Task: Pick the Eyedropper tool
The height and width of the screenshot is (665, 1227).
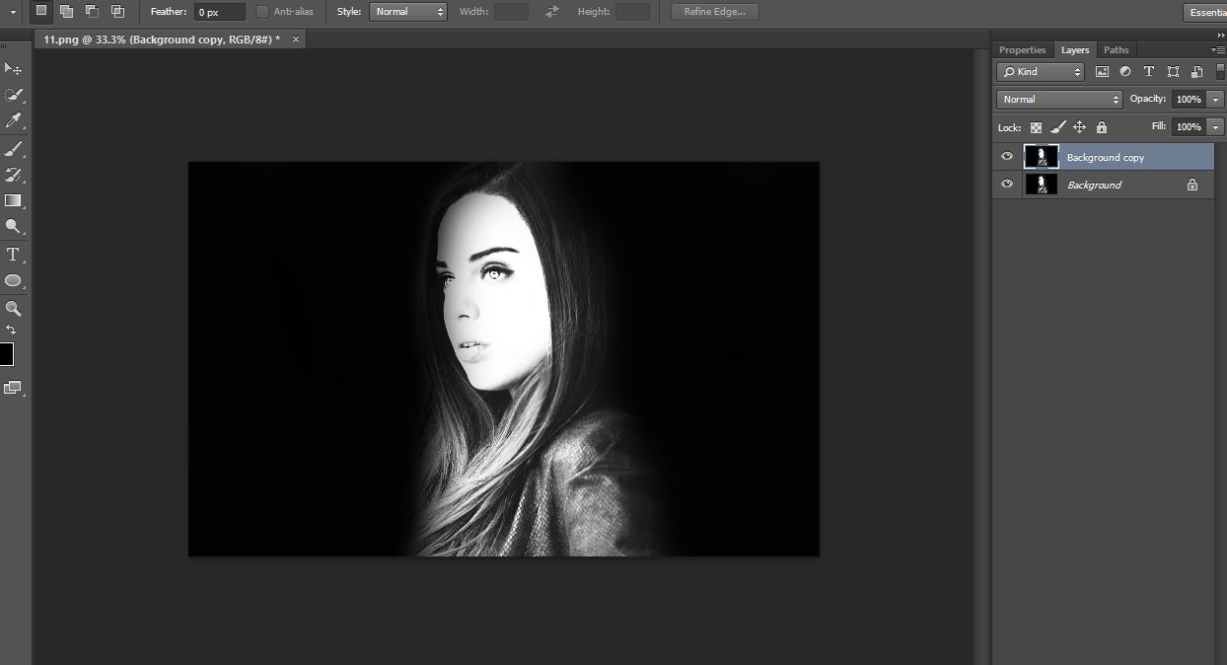Action: pyautogui.click(x=13, y=121)
